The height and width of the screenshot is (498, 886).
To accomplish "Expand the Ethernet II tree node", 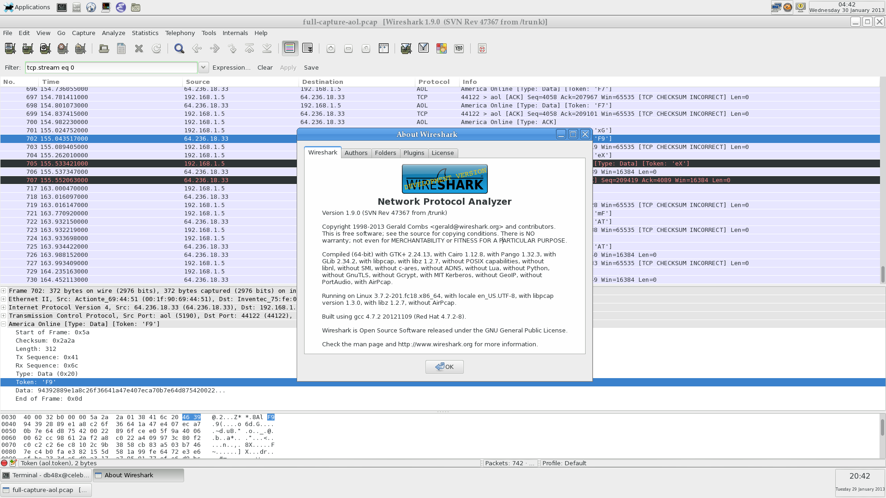I will click(4, 299).
